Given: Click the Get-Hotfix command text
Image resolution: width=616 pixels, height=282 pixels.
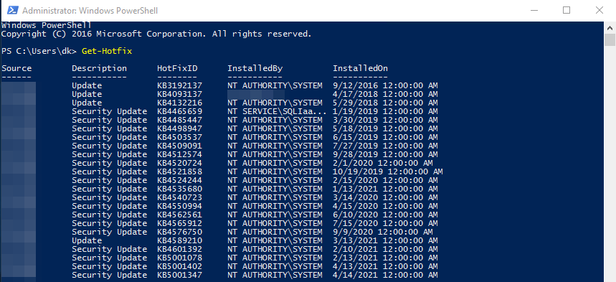Looking at the screenshot, I should [x=107, y=51].
